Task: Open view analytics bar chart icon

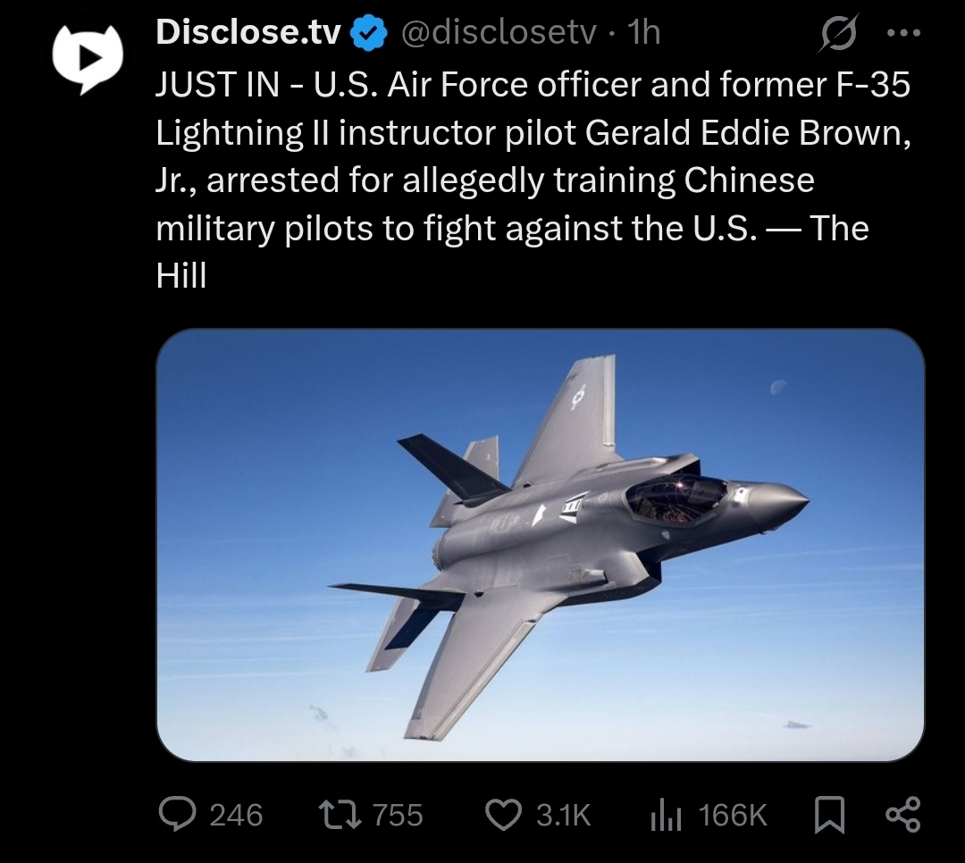Action: [666, 815]
